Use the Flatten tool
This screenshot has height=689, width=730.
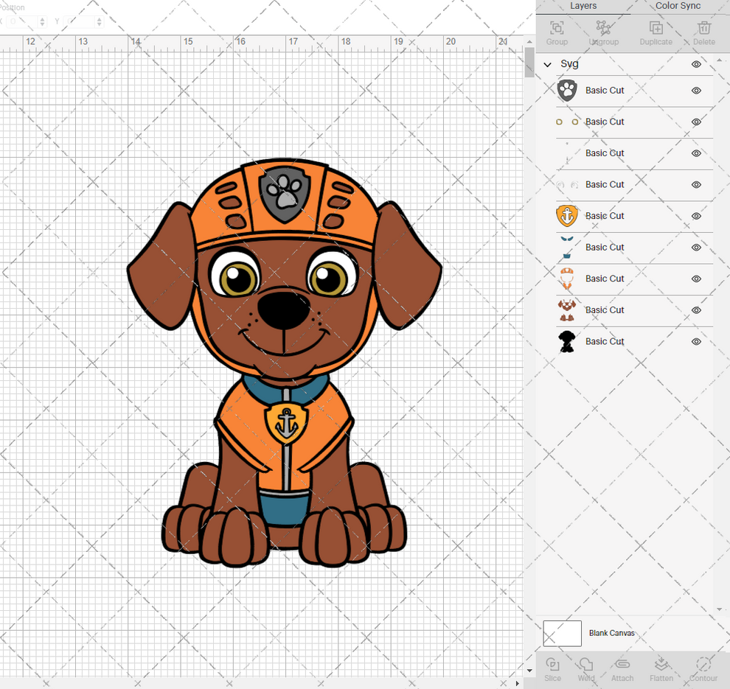click(661, 669)
